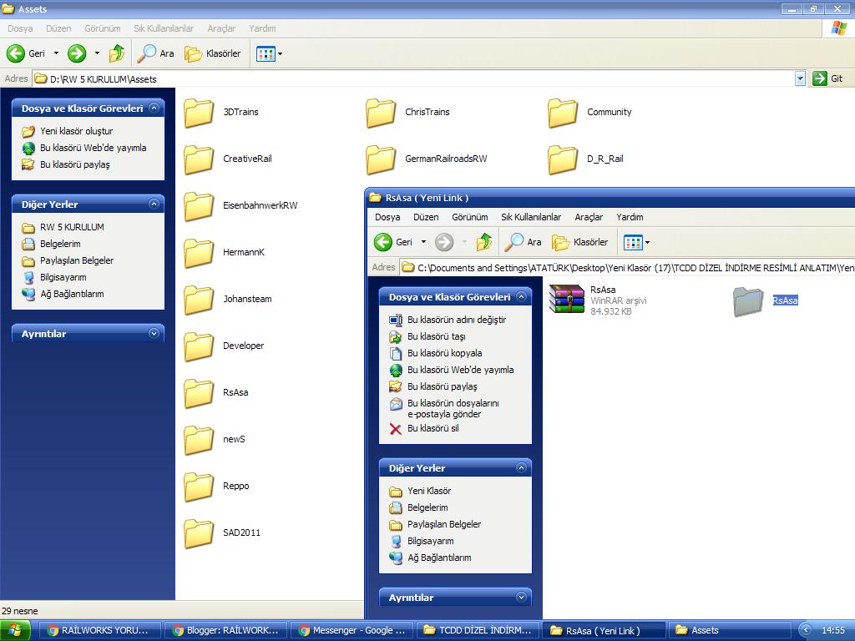
Task: Click Bilgisayarım link in RsAsa window
Action: [x=422, y=541]
